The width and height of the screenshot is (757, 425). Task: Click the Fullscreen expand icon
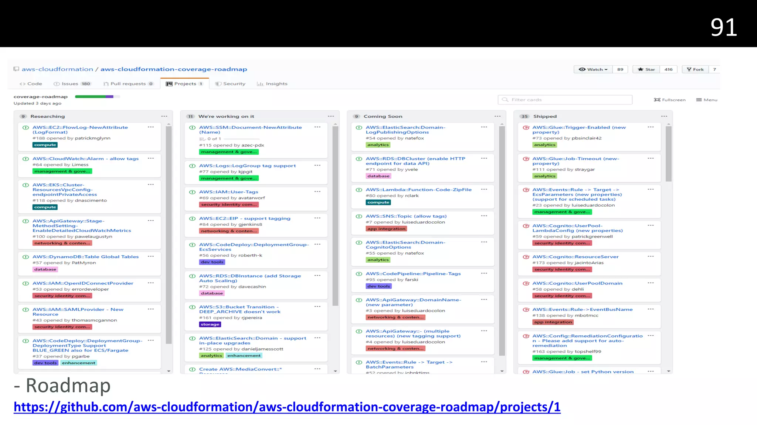(x=657, y=100)
